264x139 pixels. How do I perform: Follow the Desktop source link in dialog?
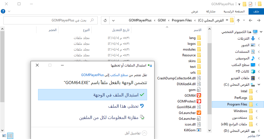119,75
